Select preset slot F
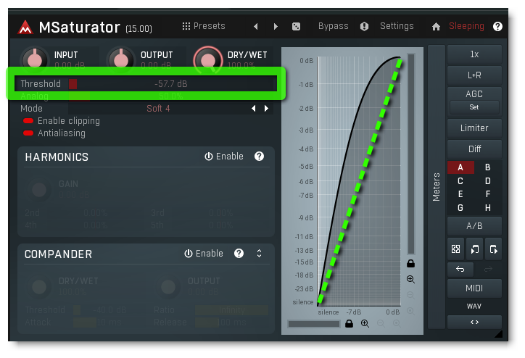Image resolution: width=525 pixels, height=358 pixels. (488, 194)
